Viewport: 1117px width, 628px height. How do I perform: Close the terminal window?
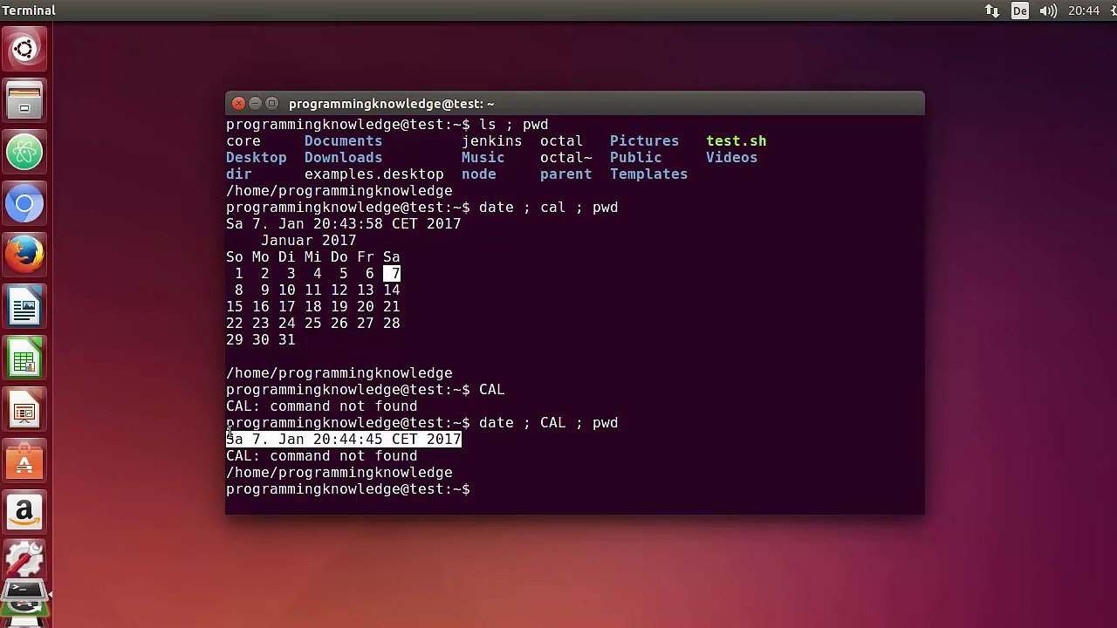pos(239,104)
